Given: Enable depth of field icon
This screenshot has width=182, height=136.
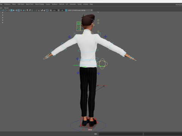Looking at the screenshot, I should (35, 10).
